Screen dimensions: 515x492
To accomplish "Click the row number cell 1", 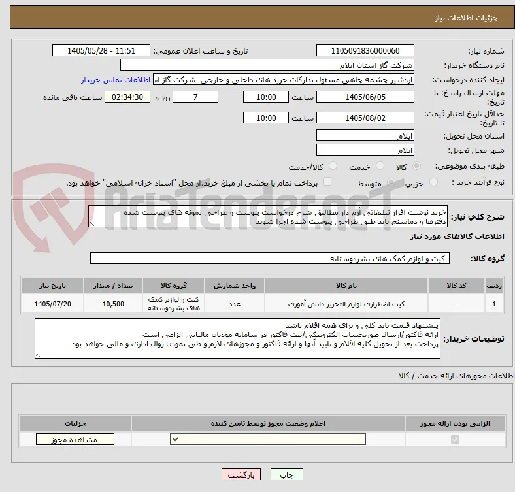I will 493,304.
